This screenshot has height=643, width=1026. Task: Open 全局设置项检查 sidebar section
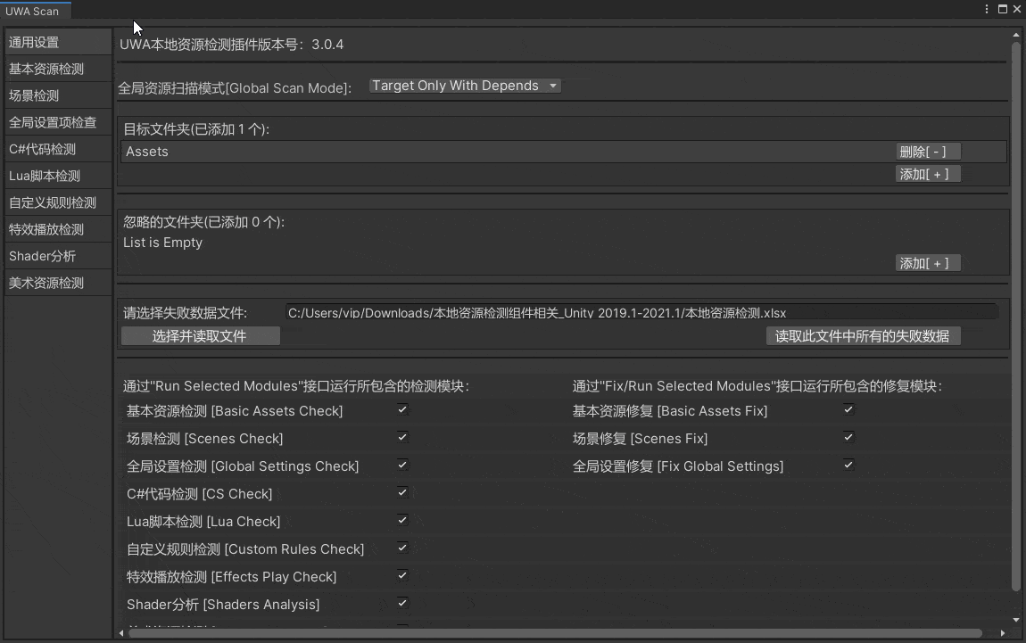(58, 122)
